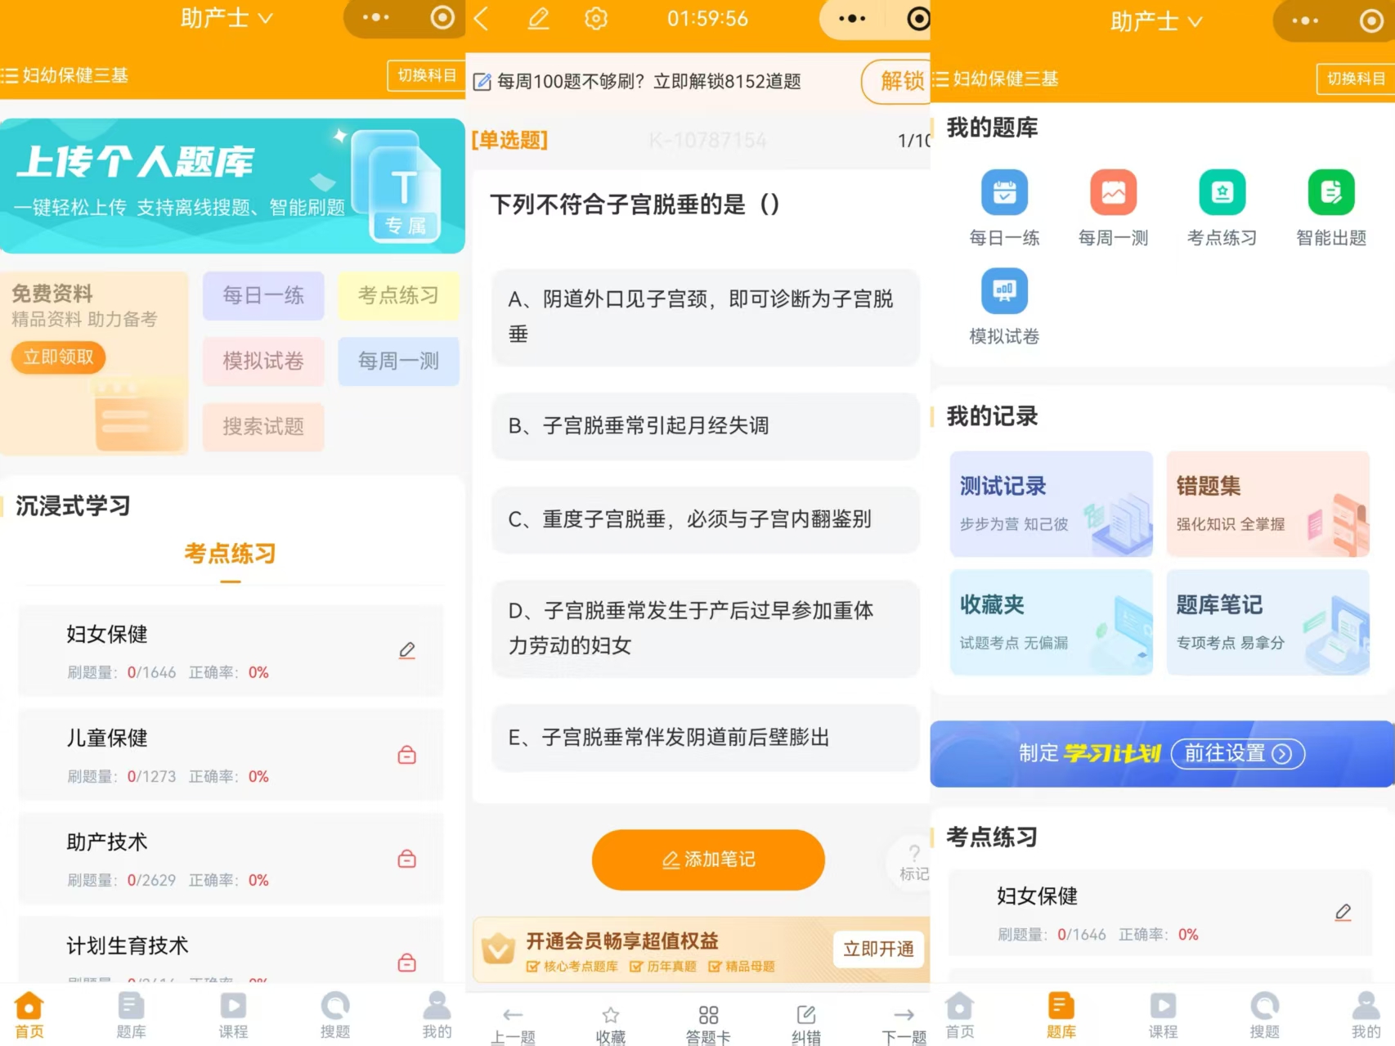
Task: Tap 切换科目 on the 首页 screen
Action: [426, 75]
